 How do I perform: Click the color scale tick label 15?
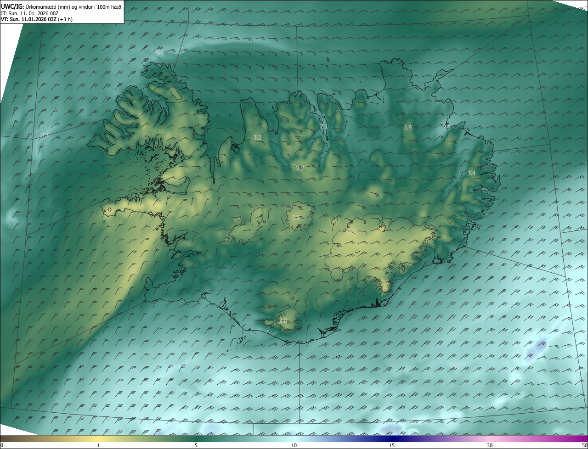pos(392,445)
